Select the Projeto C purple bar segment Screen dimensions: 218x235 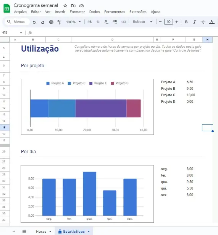(x=101, y=108)
